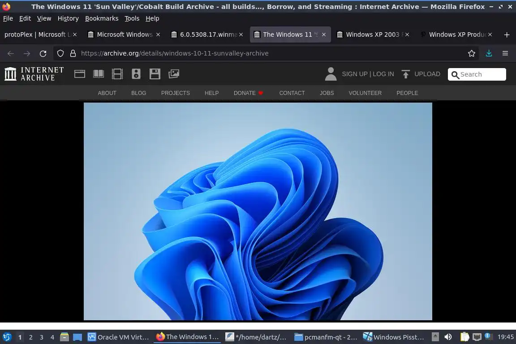
Task: Close the Windows XP Product tab
Action: (x=490, y=34)
